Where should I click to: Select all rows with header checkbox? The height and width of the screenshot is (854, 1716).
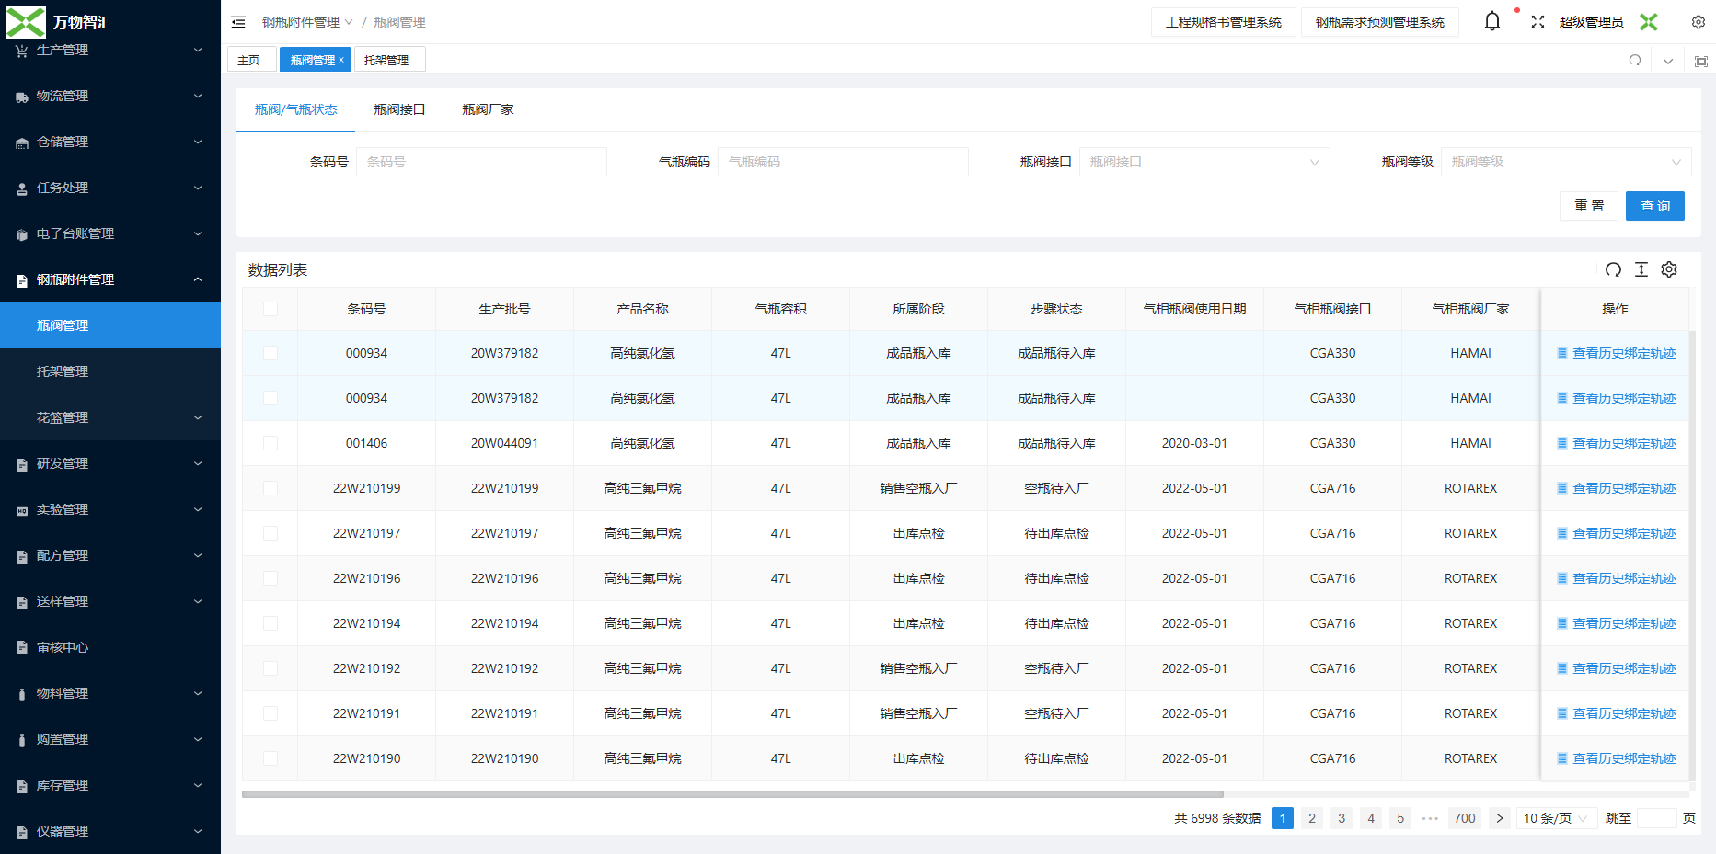click(271, 309)
